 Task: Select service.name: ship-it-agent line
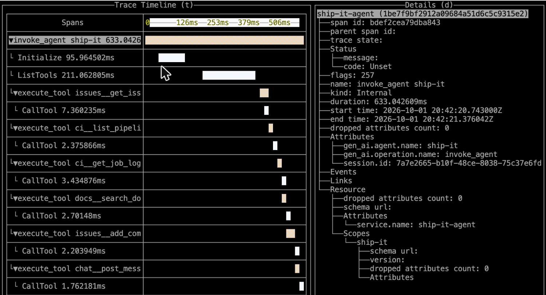pos(416,225)
